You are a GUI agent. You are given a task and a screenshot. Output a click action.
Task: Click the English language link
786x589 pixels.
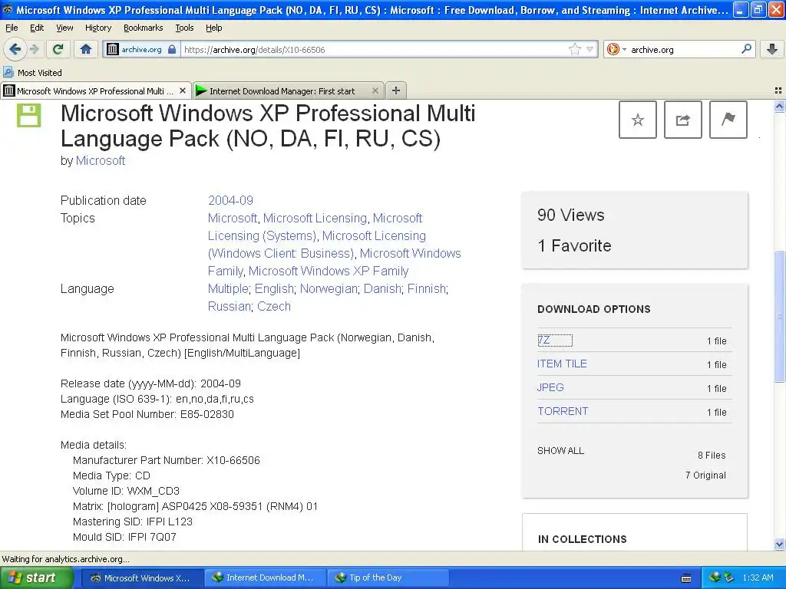274,289
